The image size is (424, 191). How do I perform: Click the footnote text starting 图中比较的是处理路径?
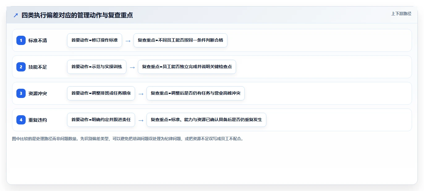pyautogui.click(x=128, y=139)
